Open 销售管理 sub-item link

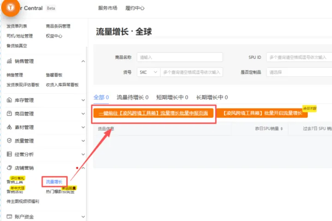tap(15, 75)
